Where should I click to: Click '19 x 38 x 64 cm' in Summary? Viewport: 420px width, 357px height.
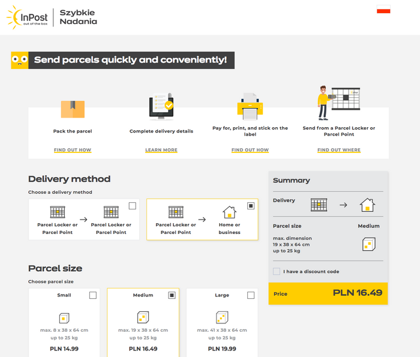coord(291,245)
